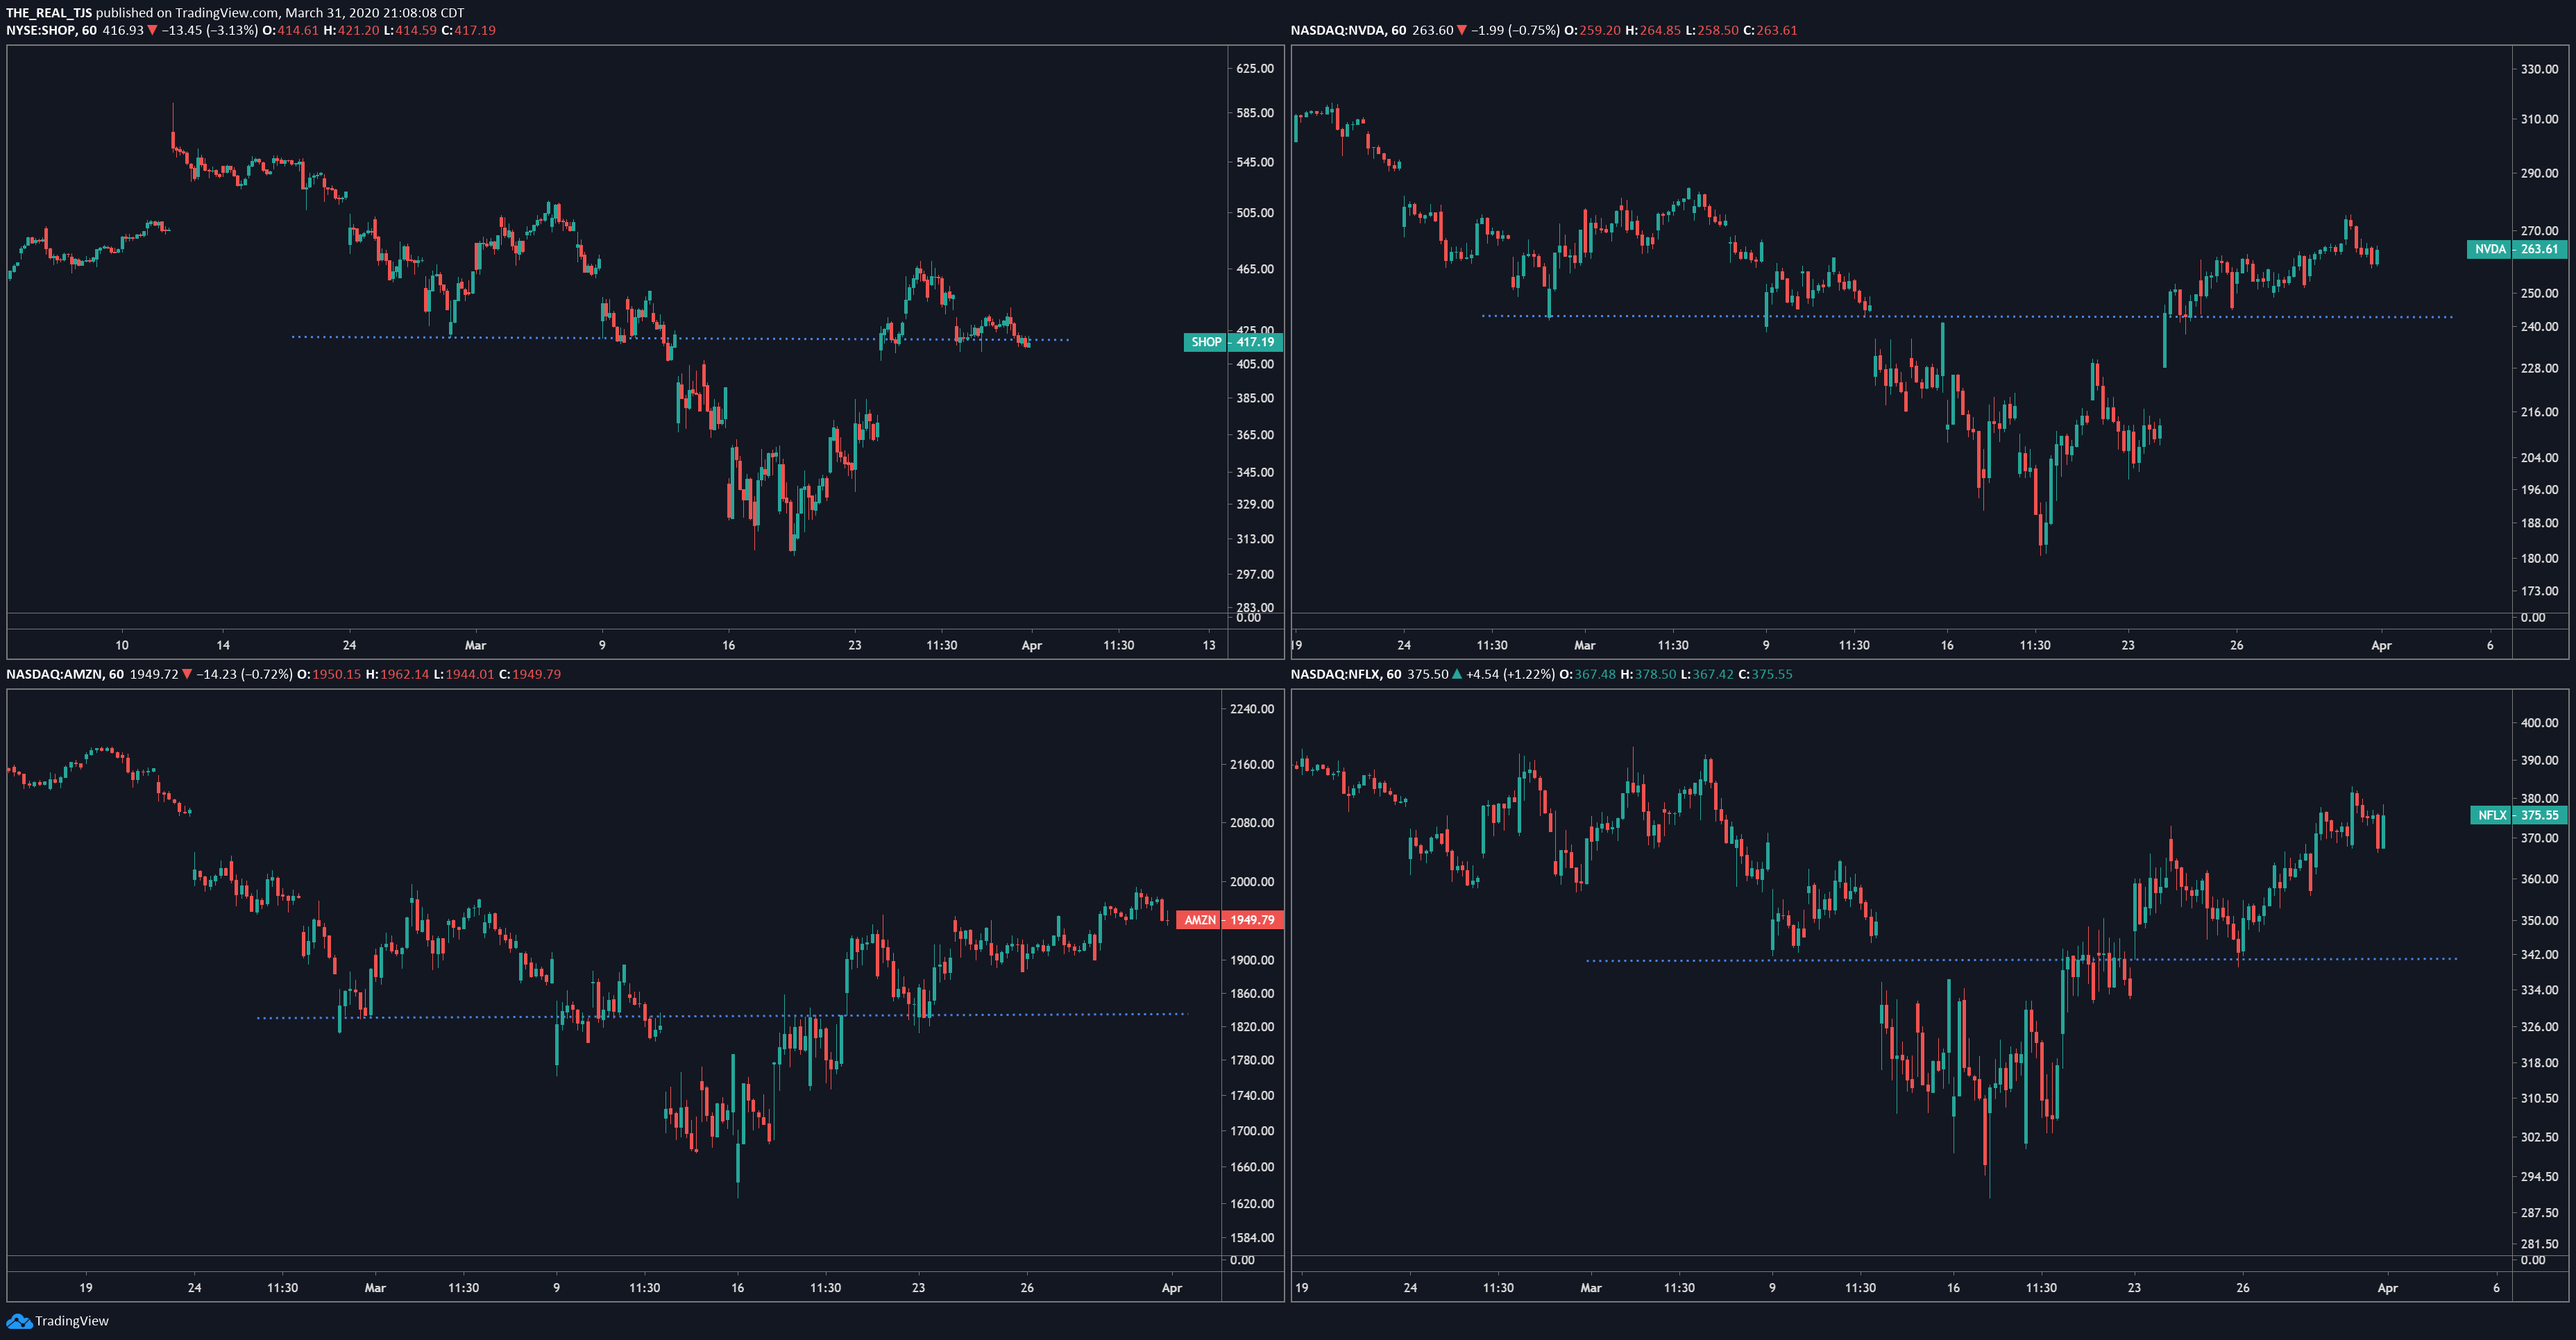Click the author name THE_REAL_TJS
2576x1340 pixels.
(x=49, y=13)
